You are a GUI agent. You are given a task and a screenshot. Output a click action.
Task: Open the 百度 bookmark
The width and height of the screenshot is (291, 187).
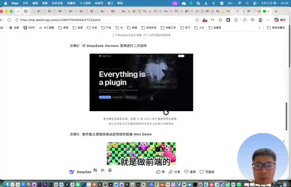pos(14,28)
